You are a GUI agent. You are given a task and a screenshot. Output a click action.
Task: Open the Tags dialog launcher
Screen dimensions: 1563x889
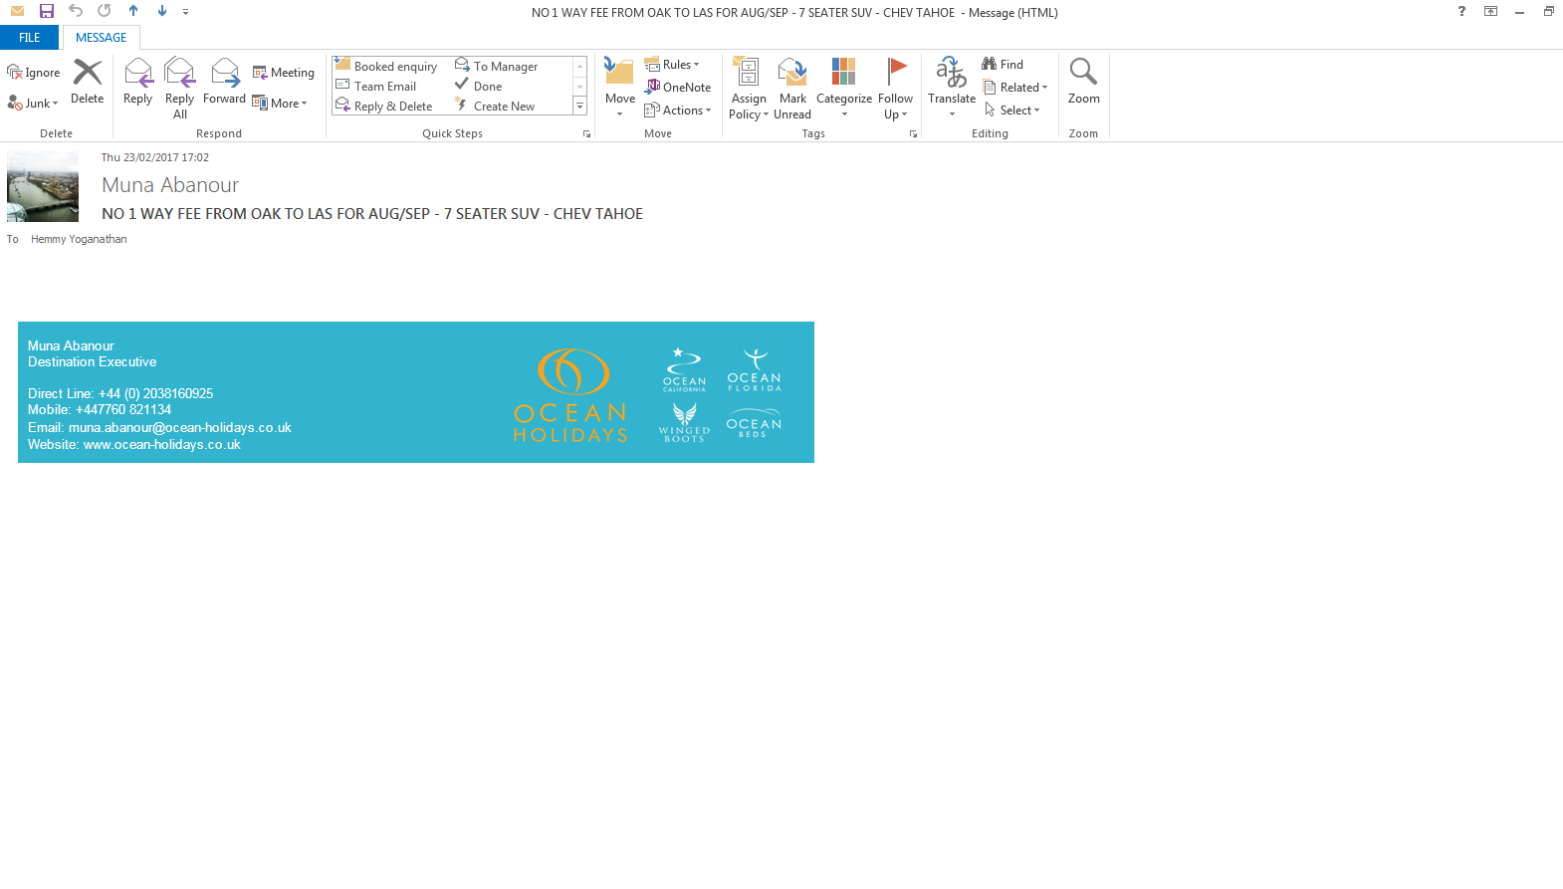tap(913, 133)
